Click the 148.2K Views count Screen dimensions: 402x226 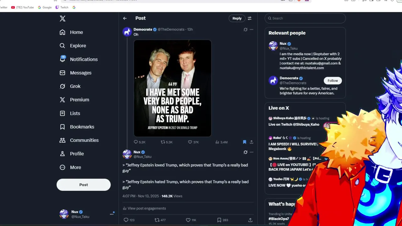pos(172,196)
